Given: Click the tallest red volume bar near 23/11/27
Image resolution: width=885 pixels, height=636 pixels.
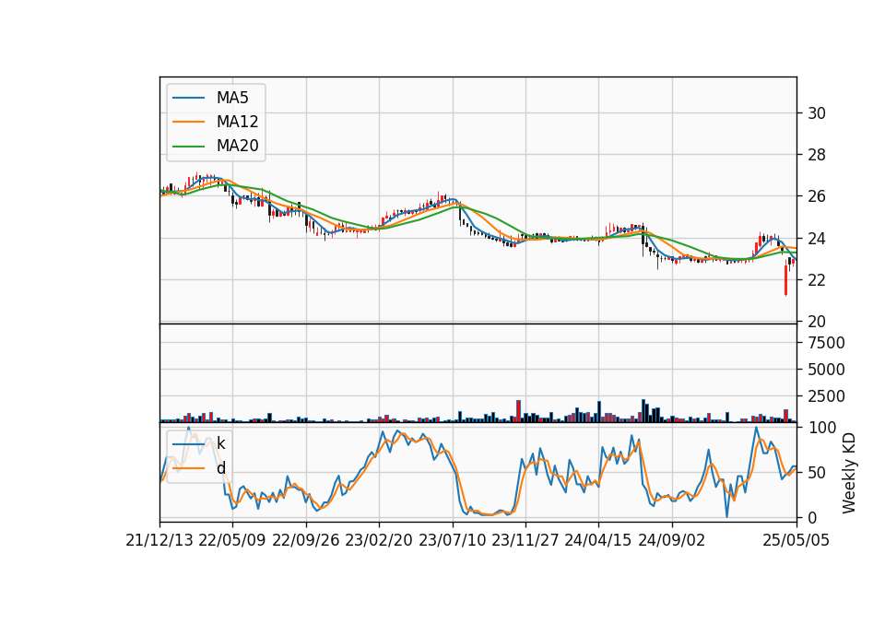Looking at the screenshot, I should pyautogui.click(x=519, y=411).
